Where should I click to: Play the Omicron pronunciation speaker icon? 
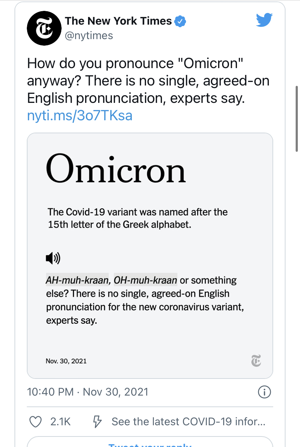point(53,258)
